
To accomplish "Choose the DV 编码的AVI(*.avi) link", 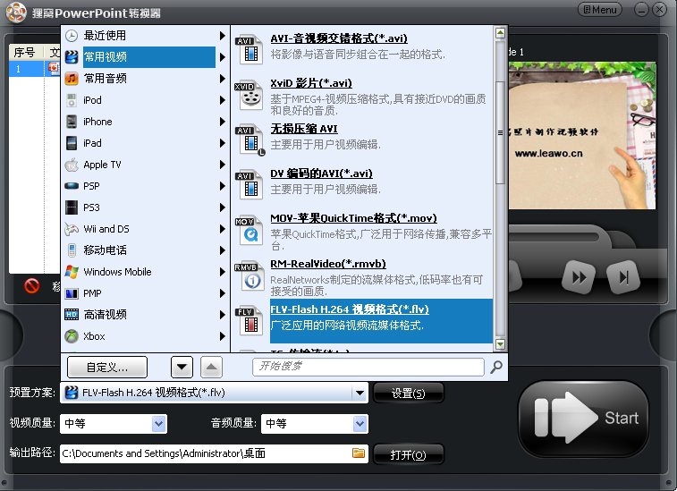I will (322, 174).
